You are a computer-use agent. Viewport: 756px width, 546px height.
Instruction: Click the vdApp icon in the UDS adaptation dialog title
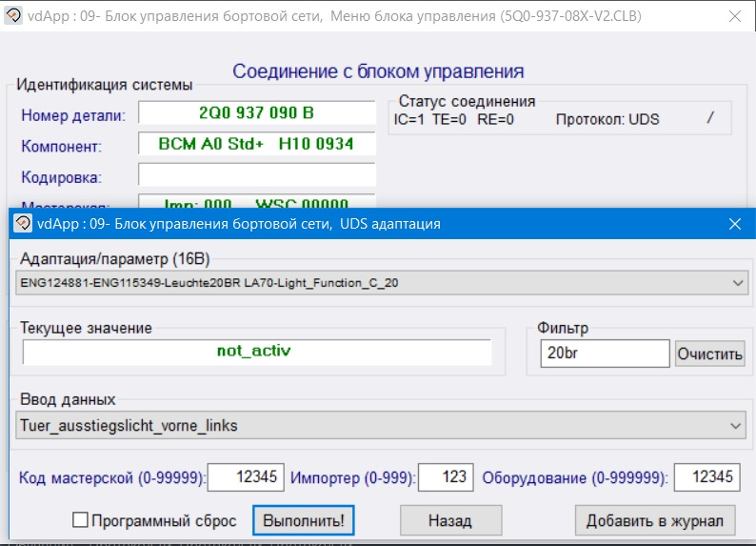[23, 223]
